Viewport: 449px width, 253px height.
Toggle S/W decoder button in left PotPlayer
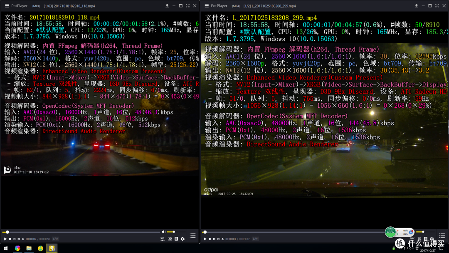point(55,239)
